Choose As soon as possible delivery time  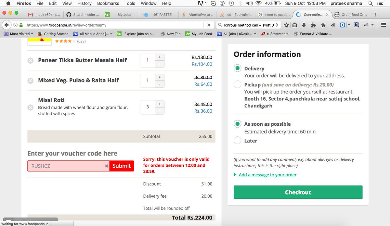click(x=238, y=124)
